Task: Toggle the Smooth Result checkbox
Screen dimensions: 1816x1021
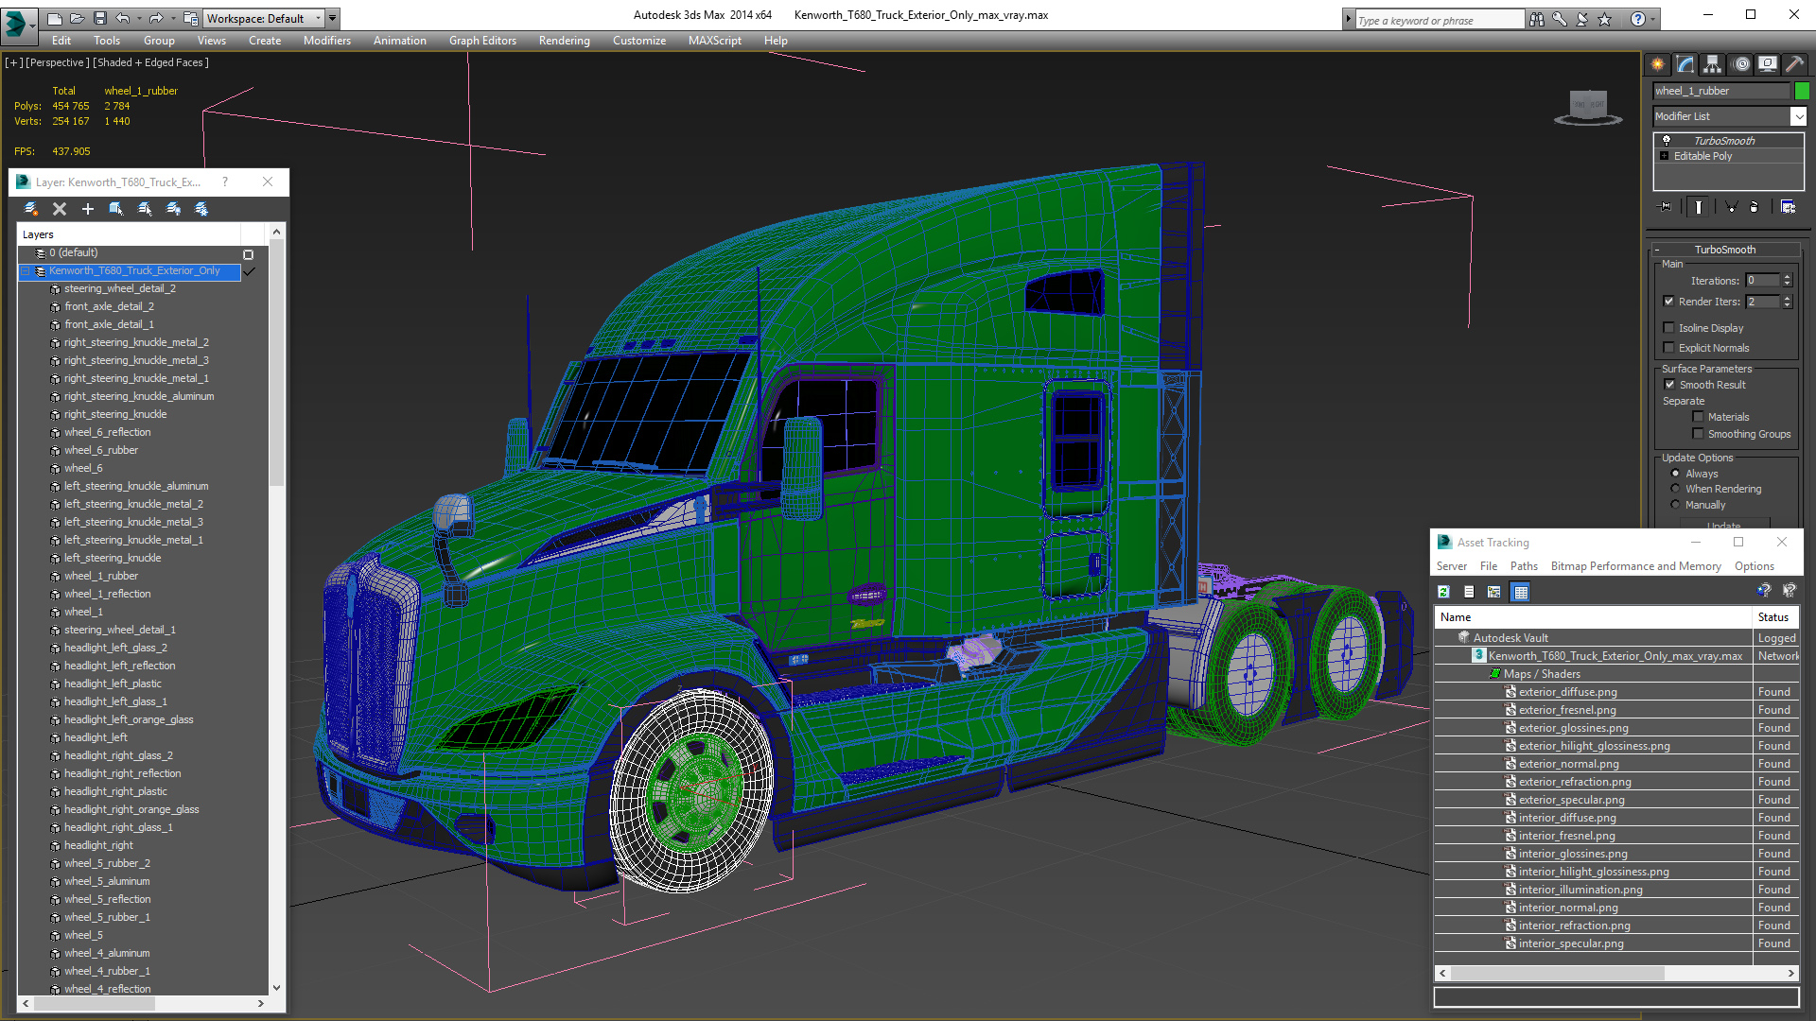Action: (1670, 385)
